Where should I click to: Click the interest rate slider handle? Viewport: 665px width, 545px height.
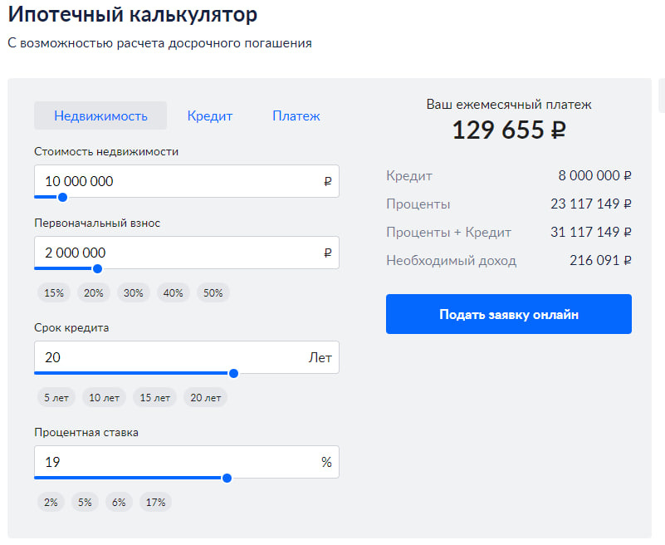point(227,478)
